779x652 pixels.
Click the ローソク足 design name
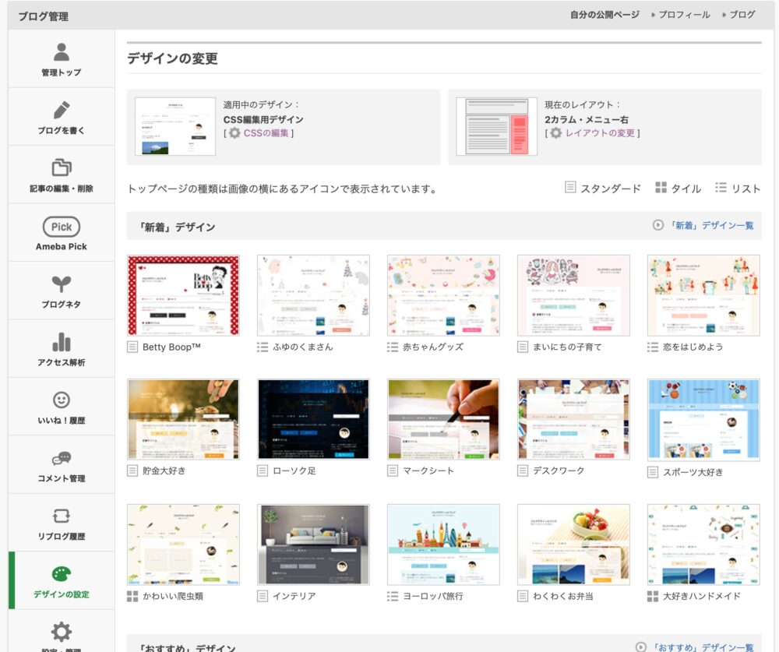click(294, 470)
